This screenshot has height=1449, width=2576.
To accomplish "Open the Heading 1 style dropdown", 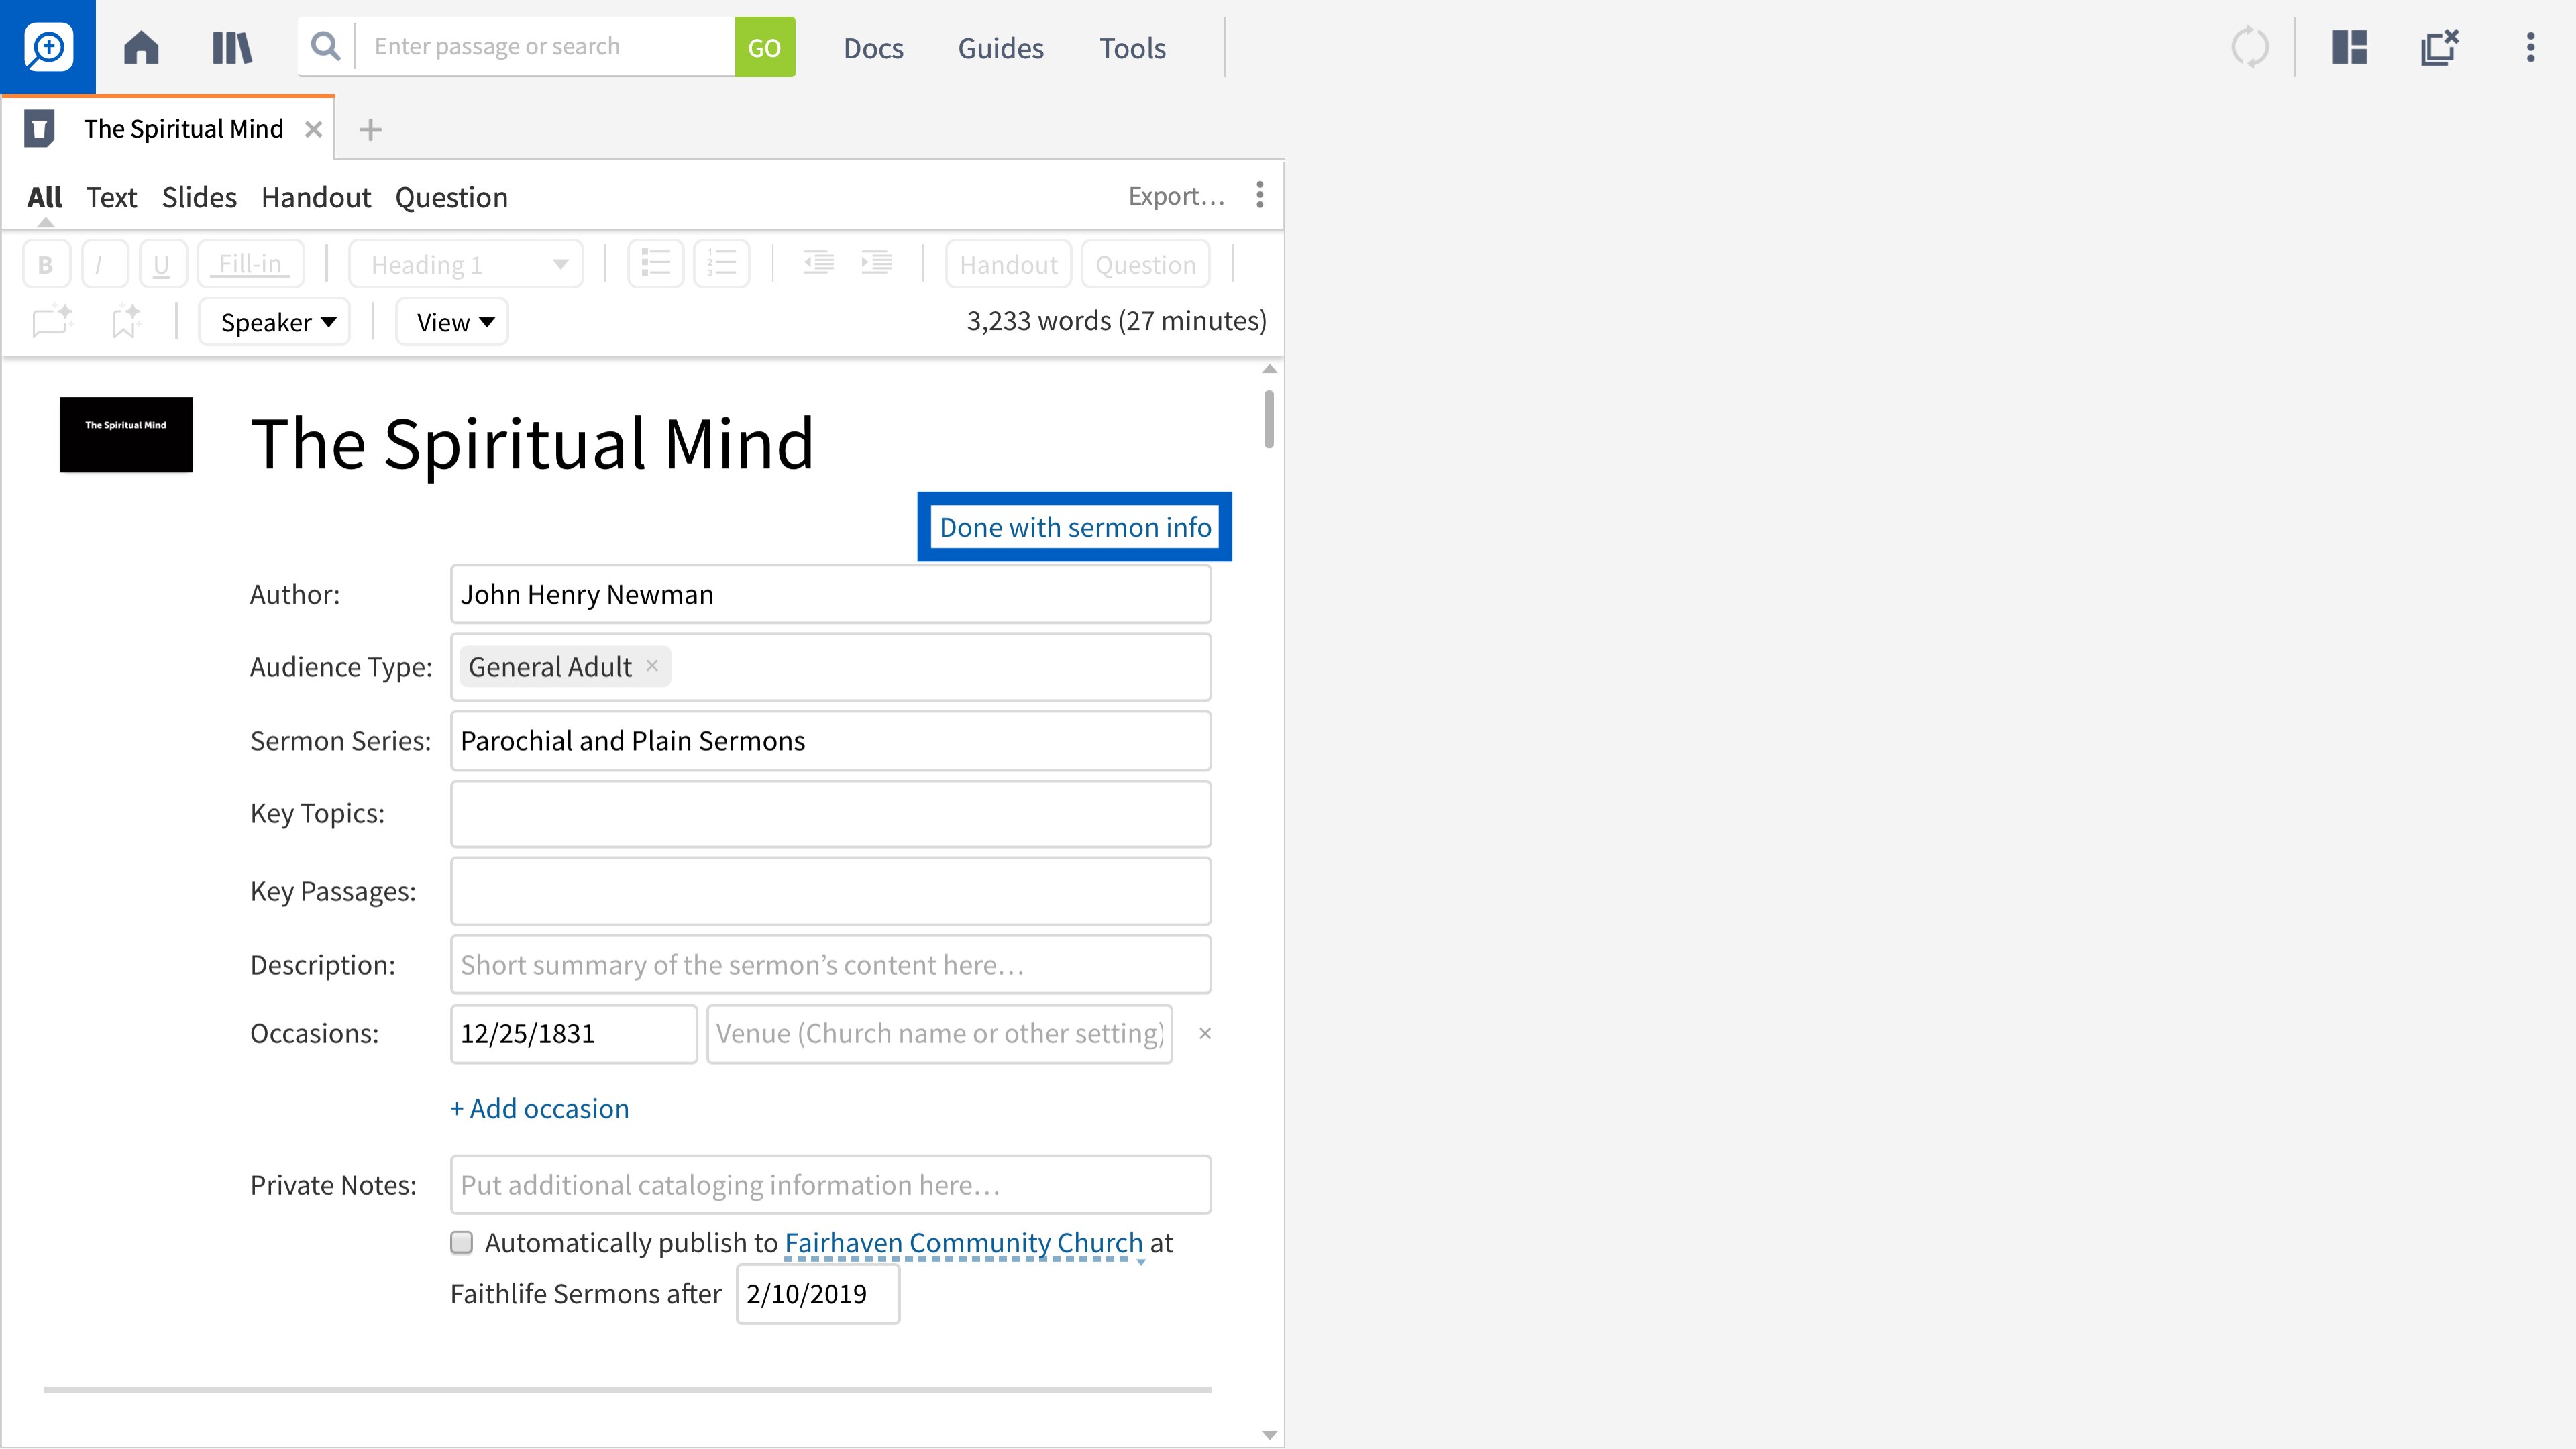I will coord(466,264).
